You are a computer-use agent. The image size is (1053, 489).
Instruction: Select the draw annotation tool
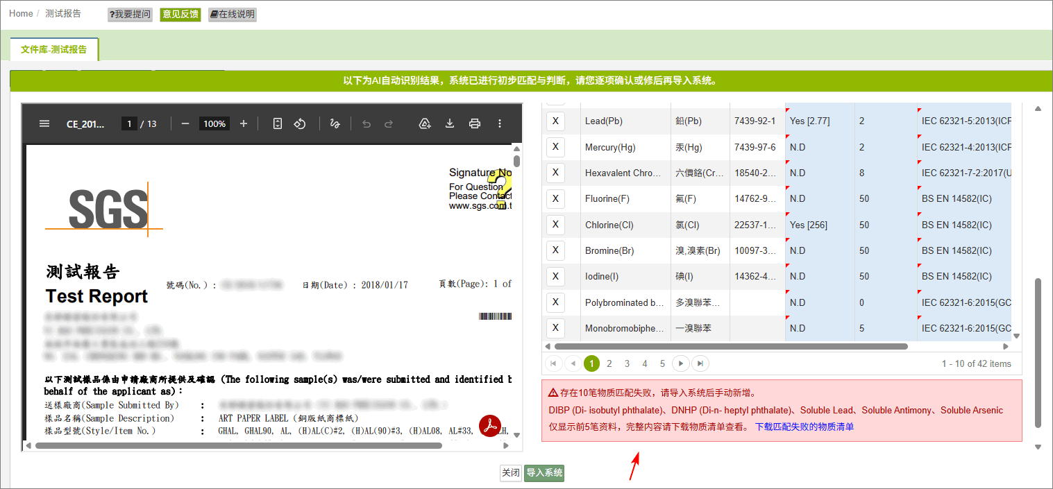pyautogui.click(x=335, y=123)
